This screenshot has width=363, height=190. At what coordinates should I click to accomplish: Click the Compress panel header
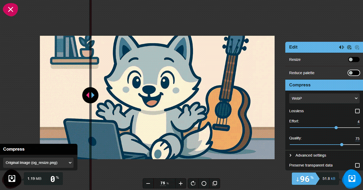(313, 85)
